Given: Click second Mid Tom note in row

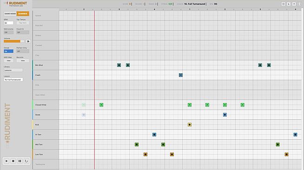Looking at the screenshot, I should click(x=163, y=144).
